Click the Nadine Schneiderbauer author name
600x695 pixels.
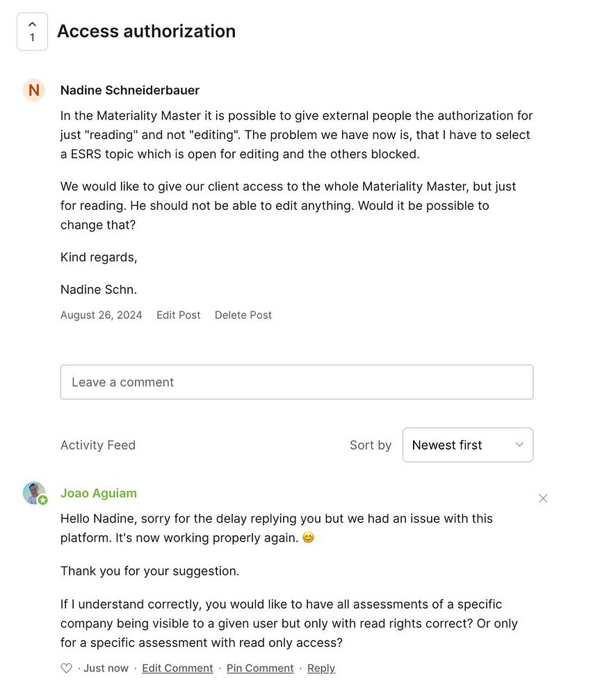pyautogui.click(x=130, y=90)
